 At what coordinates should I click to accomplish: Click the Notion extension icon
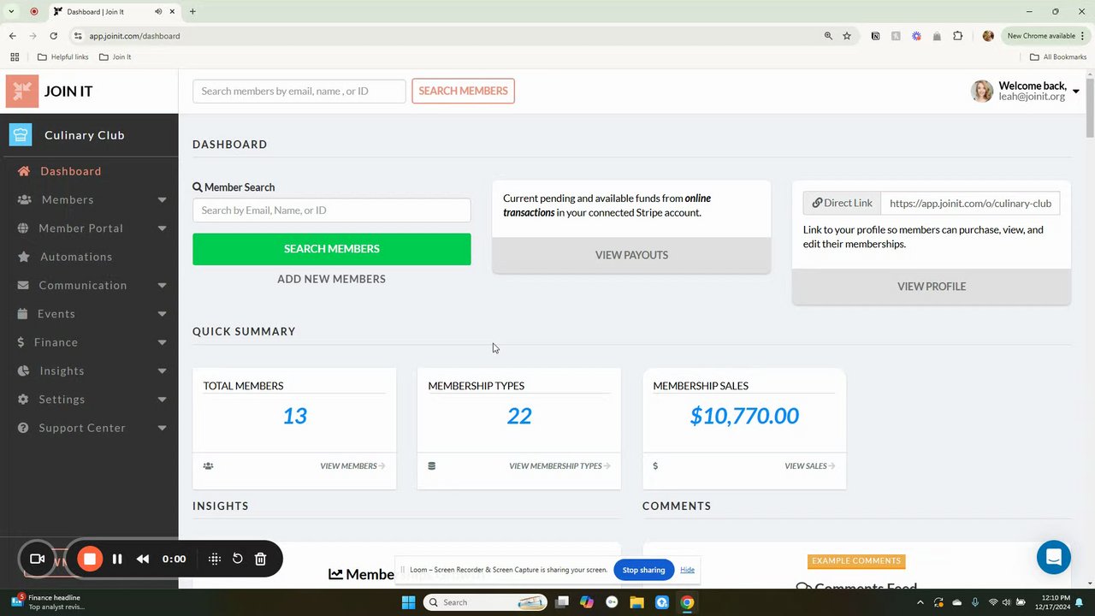point(875,36)
